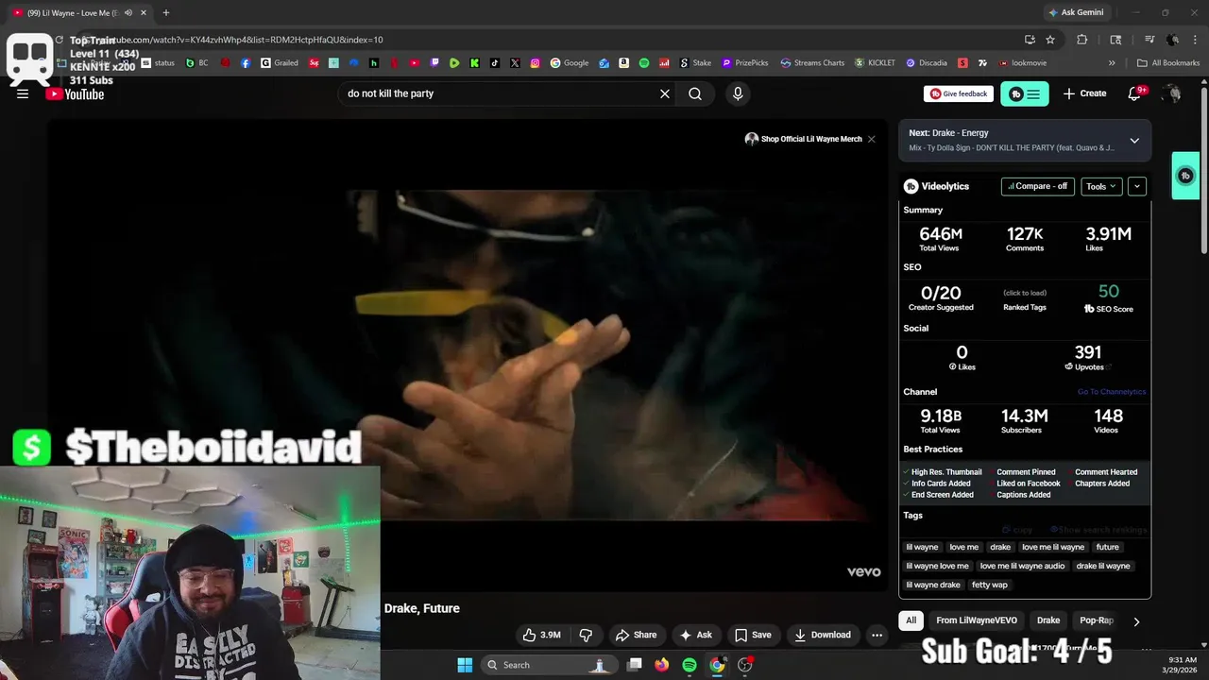Open the X (Twitter) bookmark
The width and height of the screenshot is (1209, 680).
[515, 63]
